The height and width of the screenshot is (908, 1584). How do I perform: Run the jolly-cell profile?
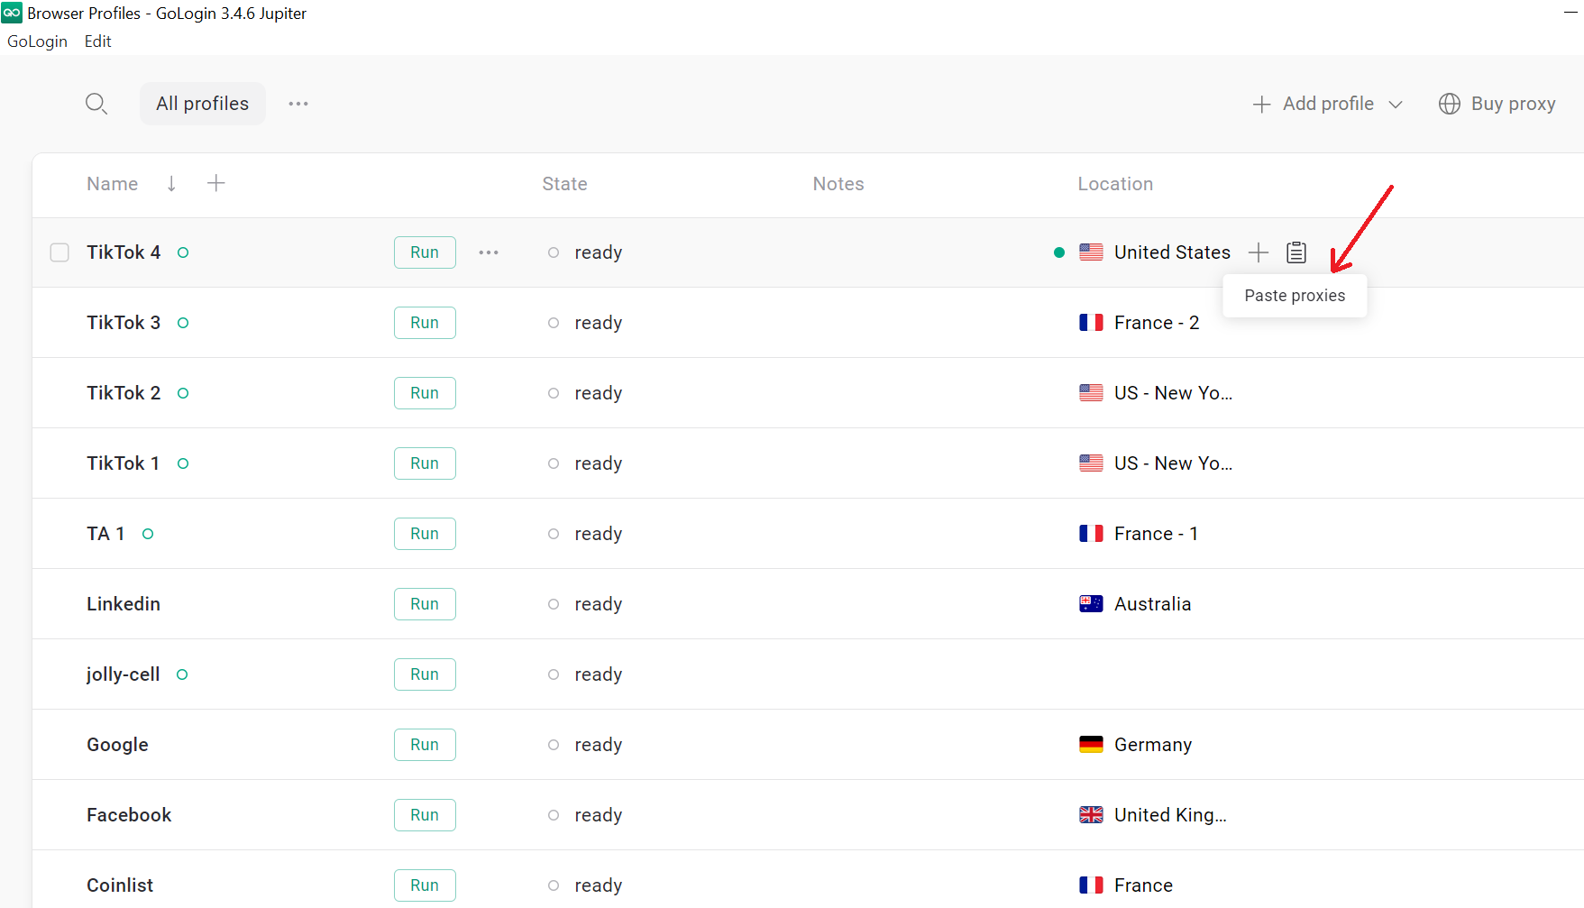(425, 674)
